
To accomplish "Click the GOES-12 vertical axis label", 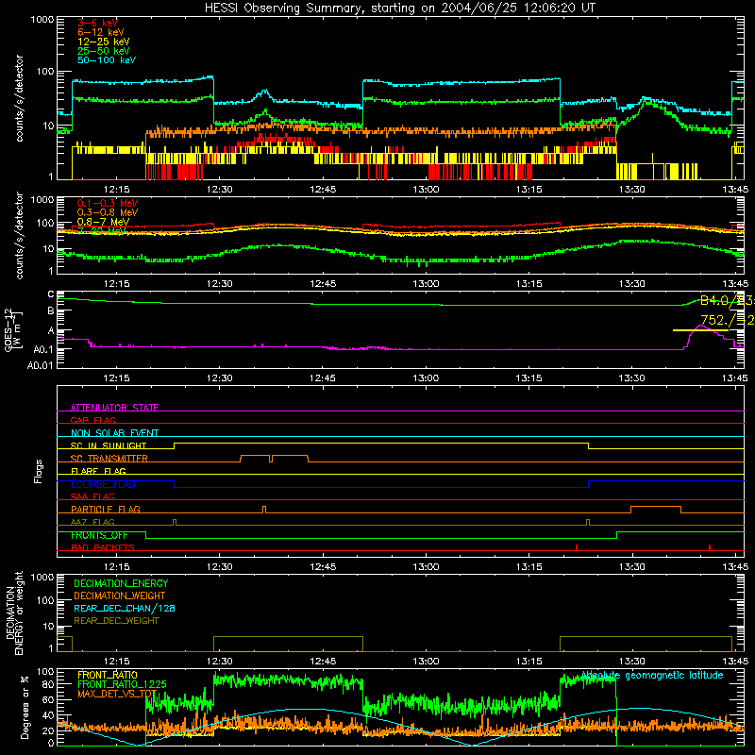I will click(x=13, y=329).
